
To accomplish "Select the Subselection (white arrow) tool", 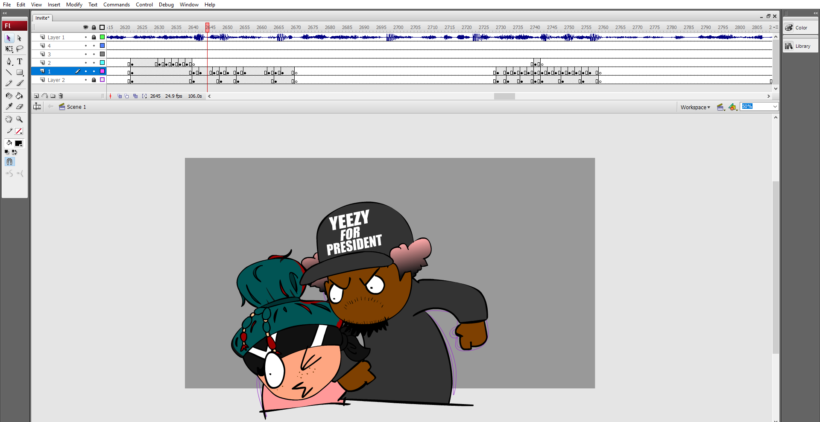I will (x=19, y=38).
